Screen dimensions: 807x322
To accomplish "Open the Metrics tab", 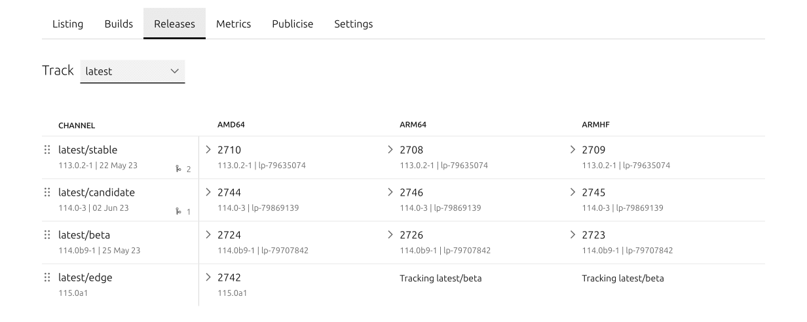I will pos(233,24).
